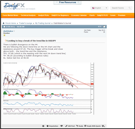This screenshot has height=129, width=135.
Task: Open the Economic Calendar menu
Action: (79, 15)
